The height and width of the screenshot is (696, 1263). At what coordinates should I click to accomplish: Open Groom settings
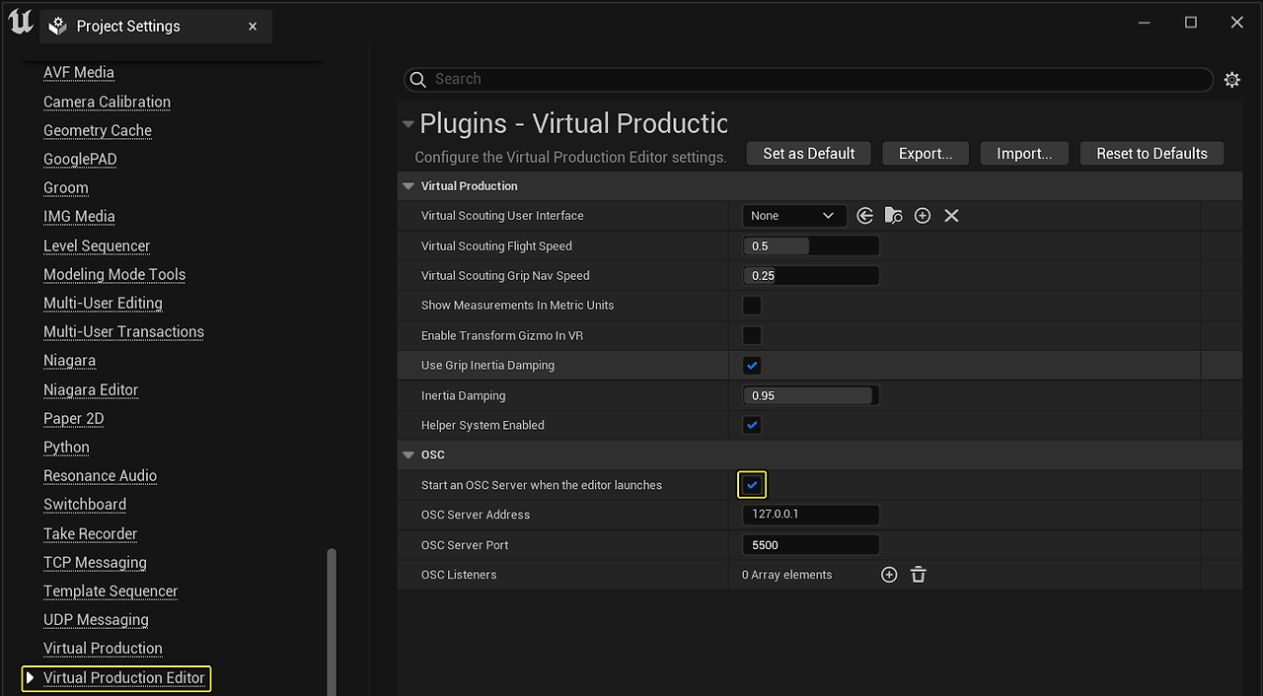[66, 187]
